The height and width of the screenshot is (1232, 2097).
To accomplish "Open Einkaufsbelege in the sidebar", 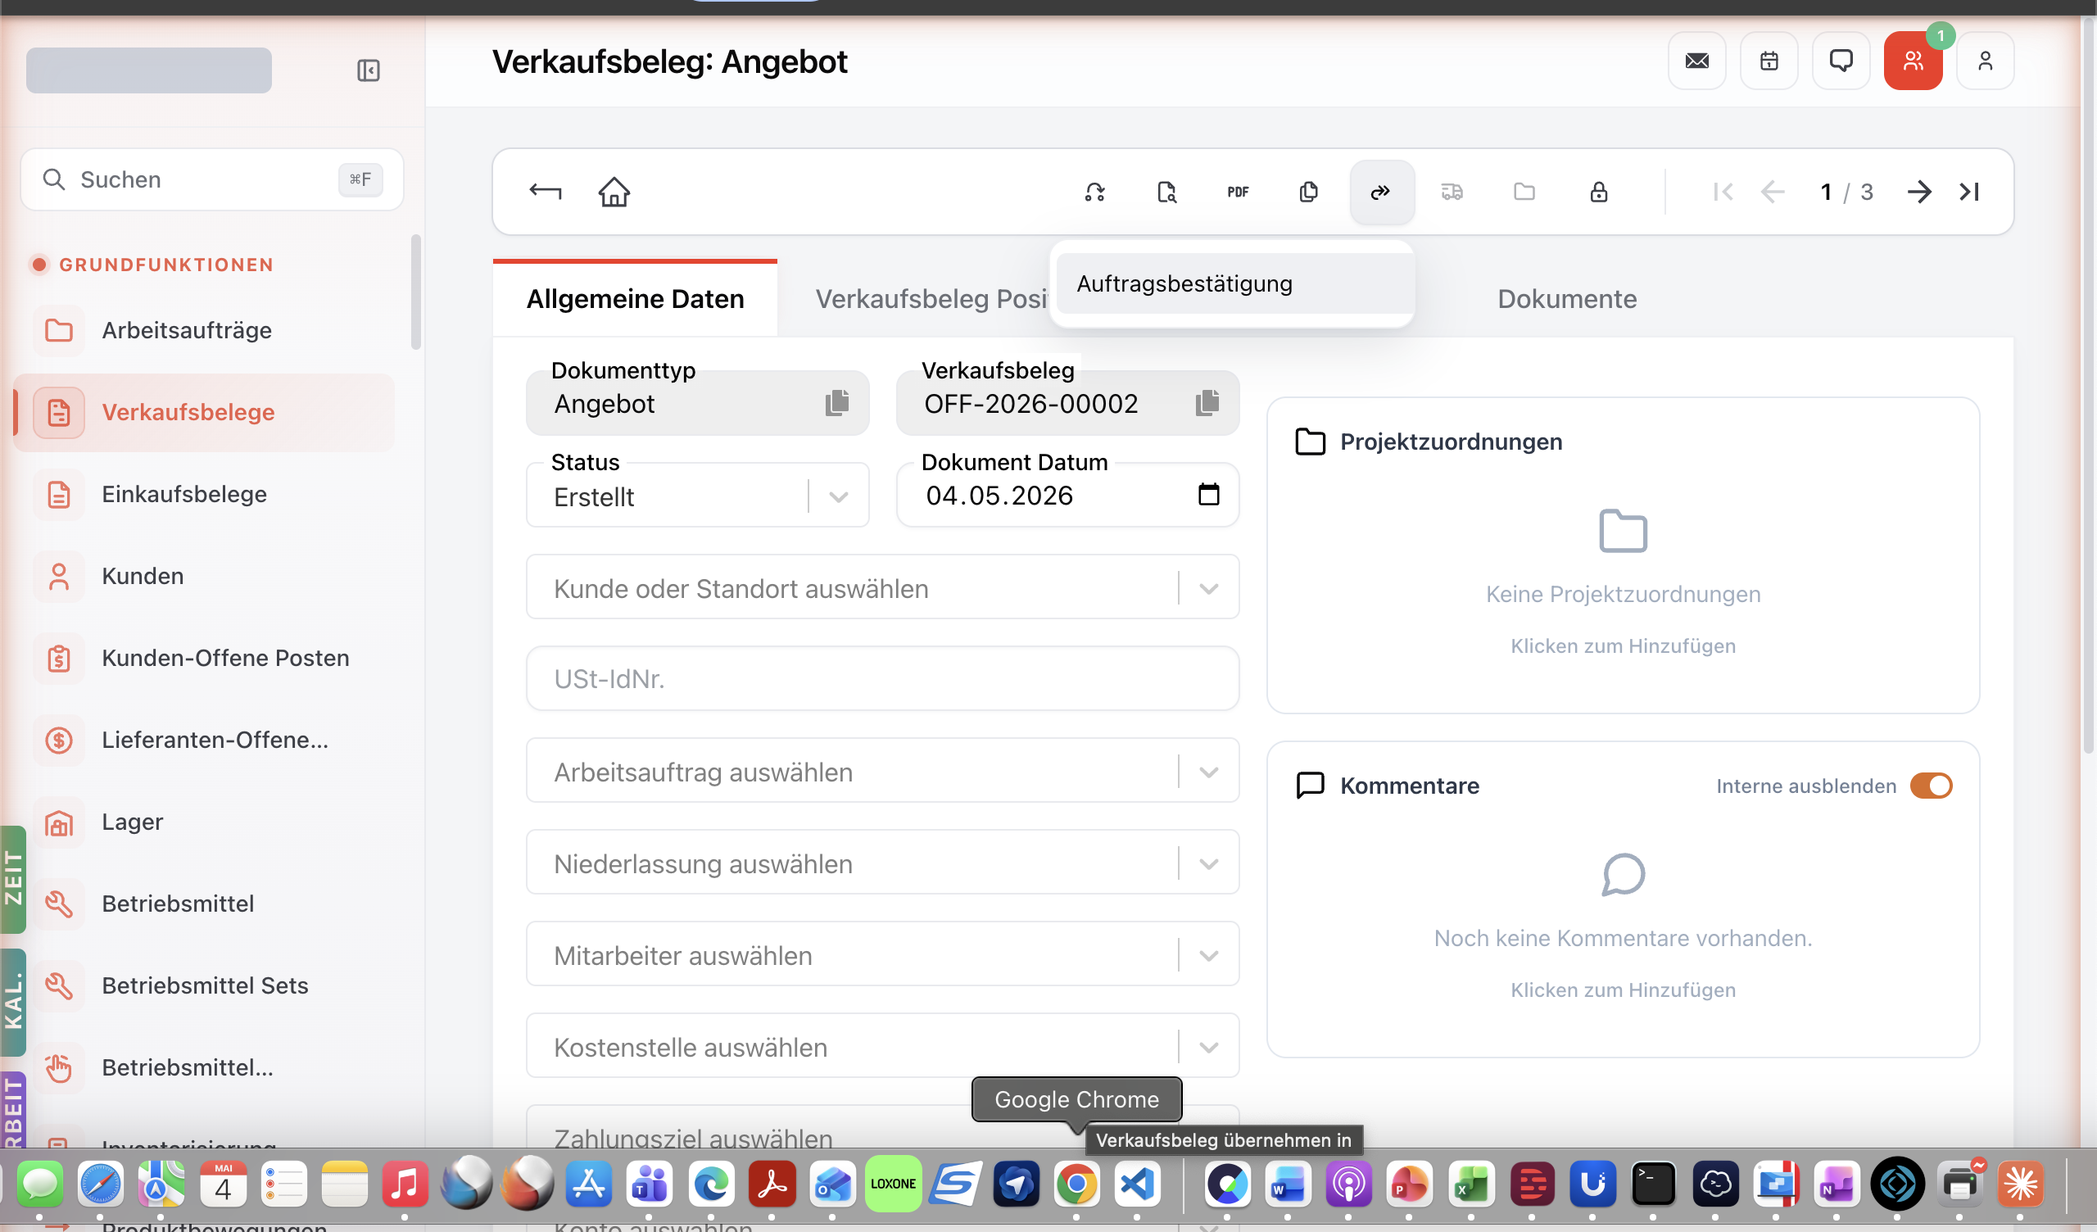I will click(x=205, y=495).
